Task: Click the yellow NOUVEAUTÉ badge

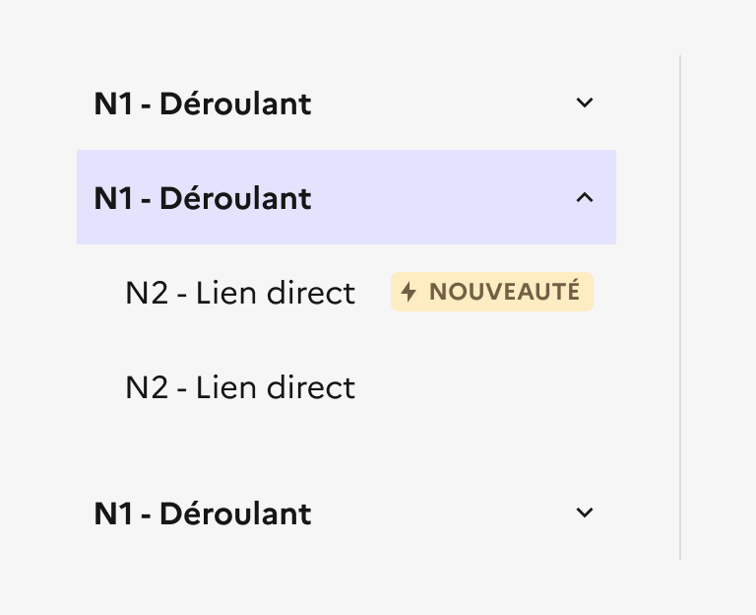Action: (492, 292)
